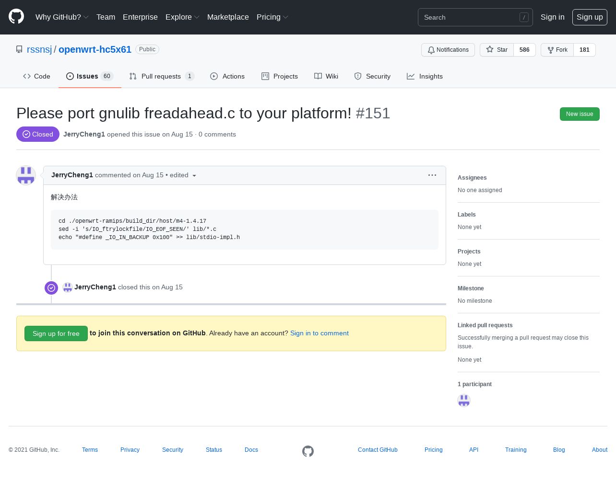The height and width of the screenshot is (481, 616).
Task: Switch to the Code tab
Action: (36, 76)
